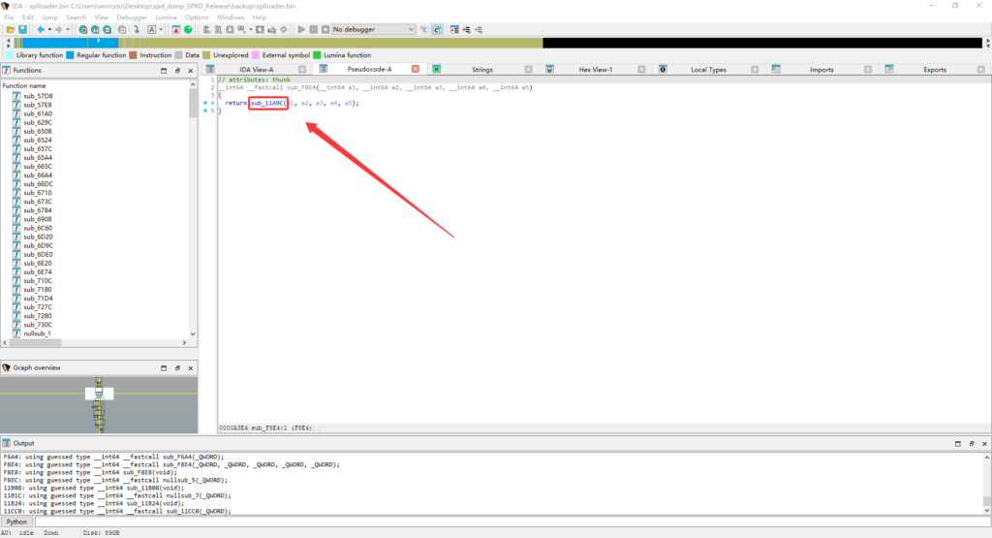Image resolution: width=992 pixels, height=538 pixels.
Task: Open the back-navigation history dropdown arrow
Action: click(x=49, y=29)
